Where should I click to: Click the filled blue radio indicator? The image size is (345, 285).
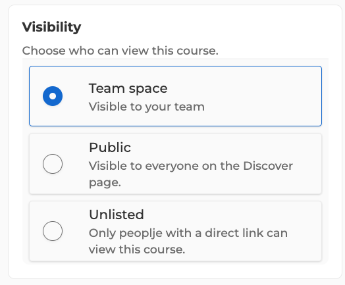click(53, 96)
